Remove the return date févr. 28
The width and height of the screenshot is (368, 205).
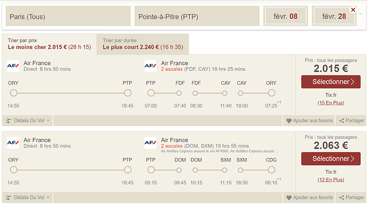click(x=353, y=10)
